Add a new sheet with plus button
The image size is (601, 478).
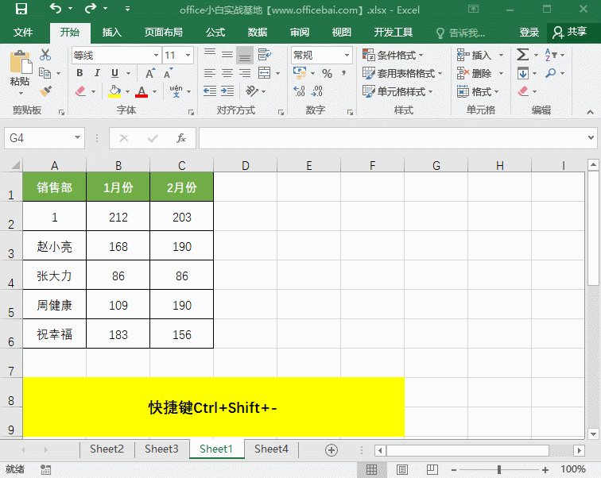pos(332,449)
